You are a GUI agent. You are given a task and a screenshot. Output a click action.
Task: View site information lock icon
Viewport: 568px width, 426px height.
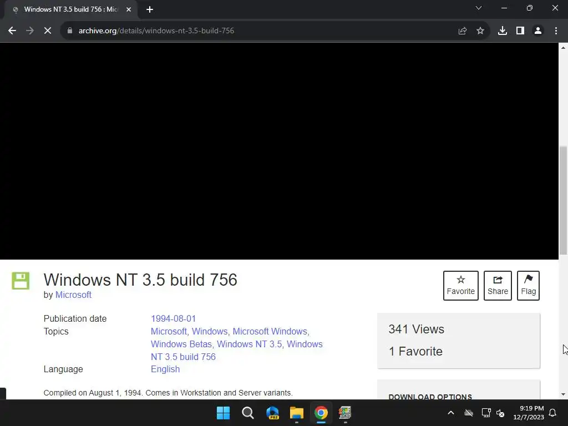point(69,31)
